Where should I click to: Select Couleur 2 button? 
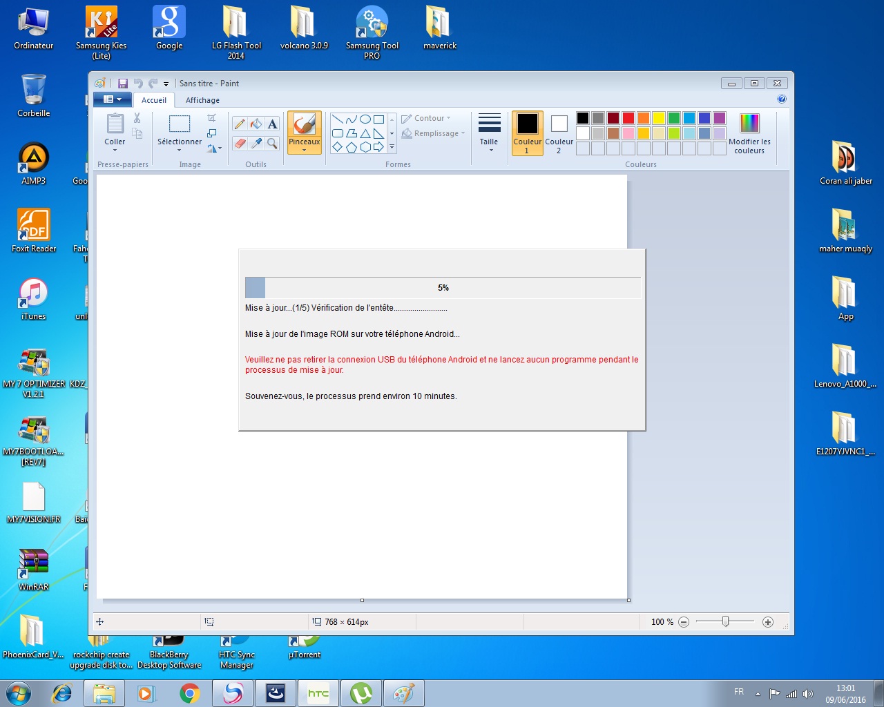point(559,133)
